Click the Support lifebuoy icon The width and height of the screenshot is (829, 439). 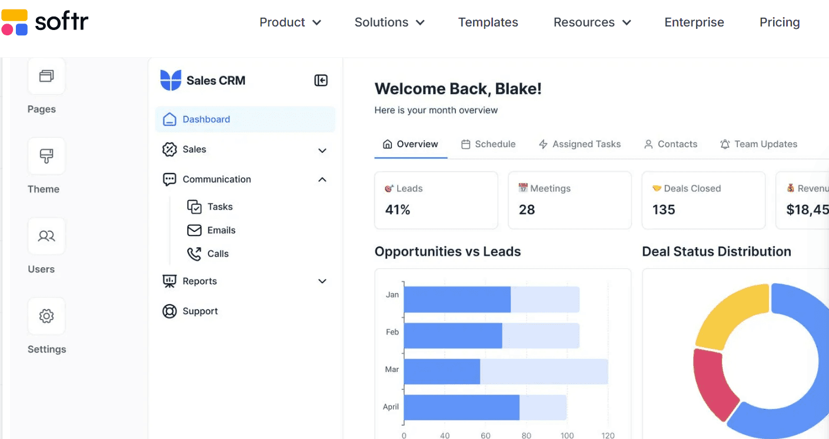[x=169, y=311]
